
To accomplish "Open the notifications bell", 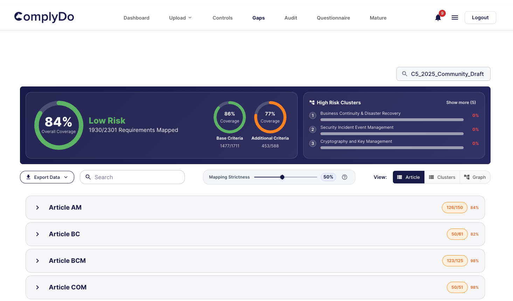I will click(438, 18).
